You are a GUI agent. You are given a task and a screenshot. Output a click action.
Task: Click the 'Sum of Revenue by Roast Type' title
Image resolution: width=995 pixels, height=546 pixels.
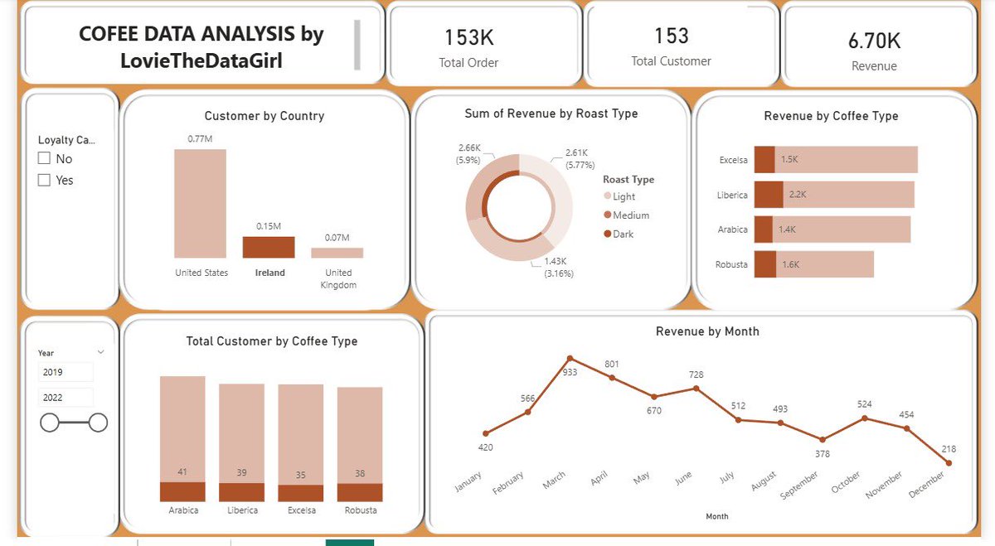pyautogui.click(x=551, y=114)
